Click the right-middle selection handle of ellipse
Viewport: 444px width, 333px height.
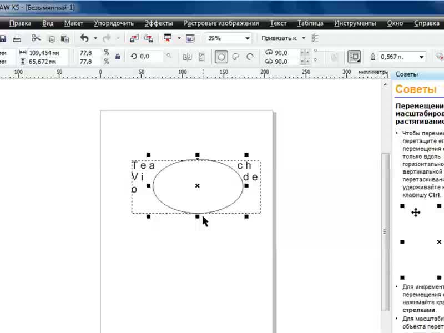point(246,186)
